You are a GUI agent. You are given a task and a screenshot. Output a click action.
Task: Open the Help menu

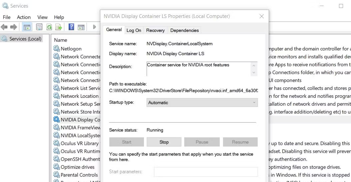59,17
